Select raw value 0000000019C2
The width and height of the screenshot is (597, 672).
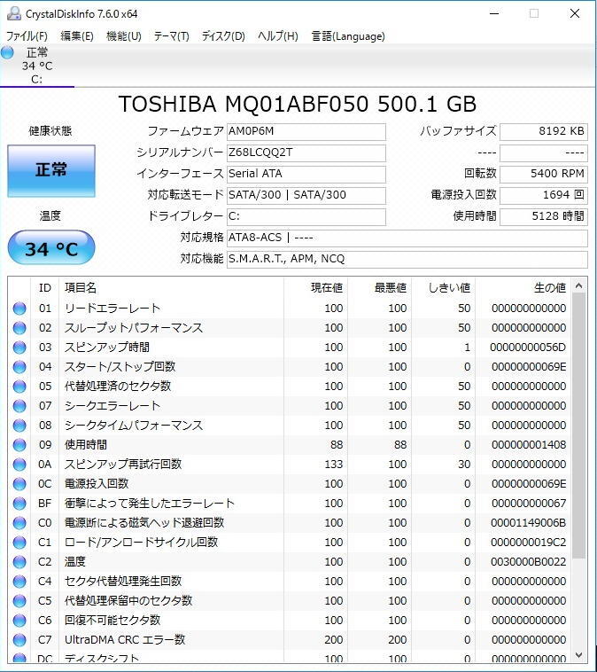[529, 543]
